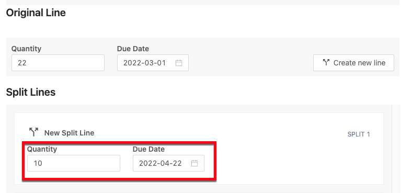Click the Split Lines panel vertical scrollbar
The image size is (401, 193).
(395, 149)
